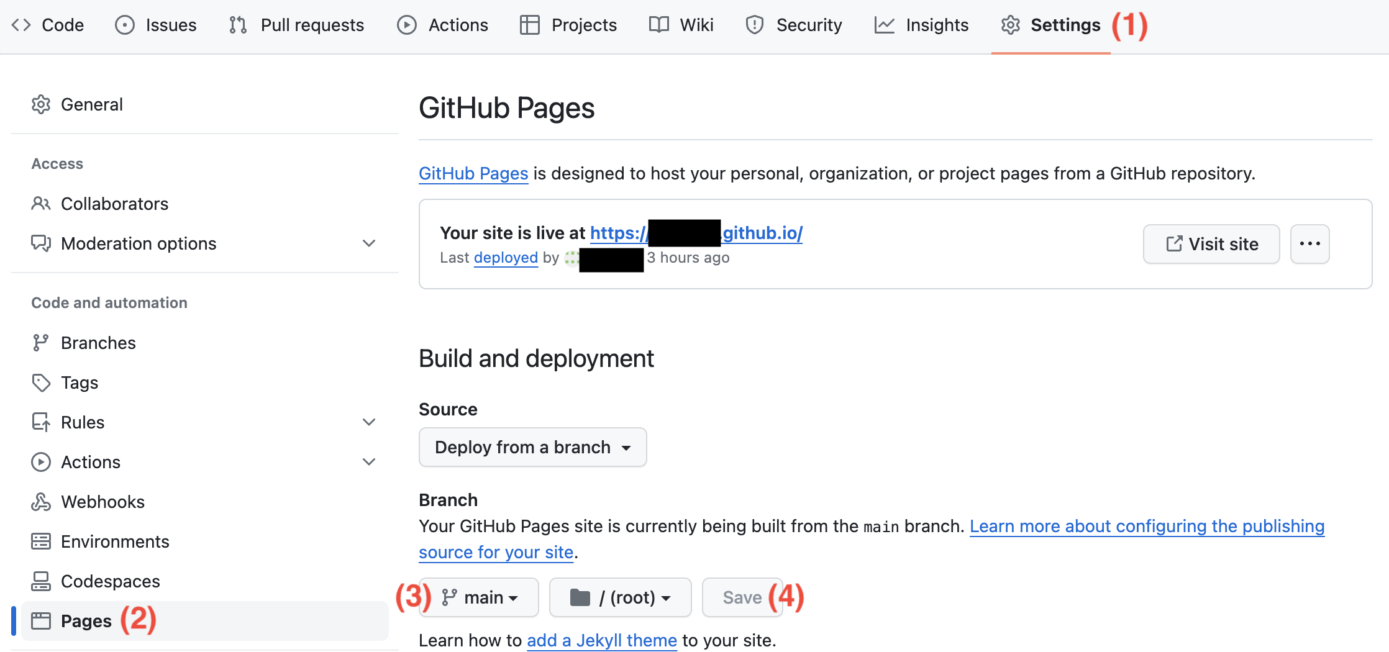This screenshot has height=652, width=1389.
Task: Click the Pull requests git icon
Action: click(238, 25)
